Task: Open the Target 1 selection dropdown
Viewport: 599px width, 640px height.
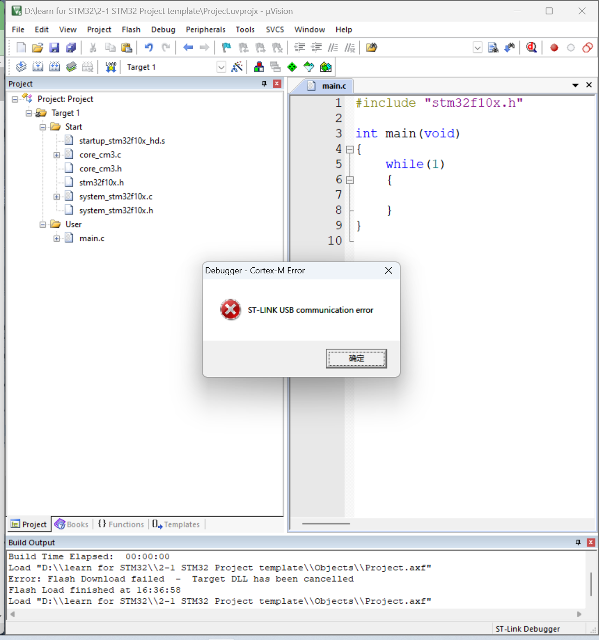Action: pos(221,67)
